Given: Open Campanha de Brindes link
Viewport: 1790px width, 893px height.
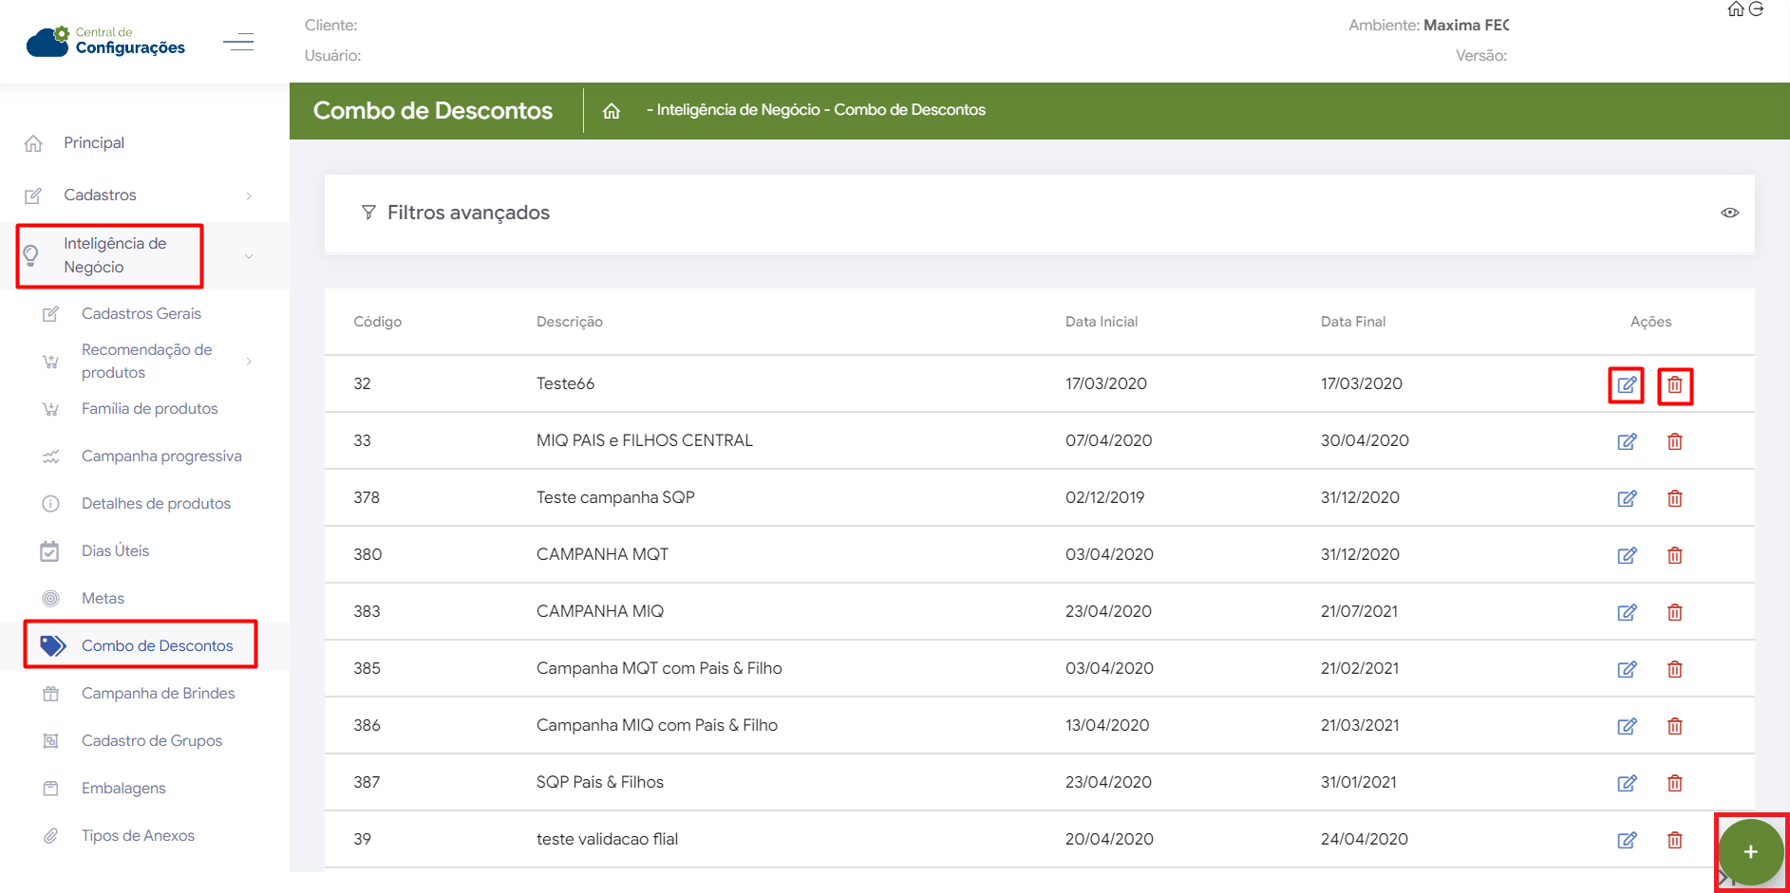Looking at the screenshot, I should tap(158, 694).
